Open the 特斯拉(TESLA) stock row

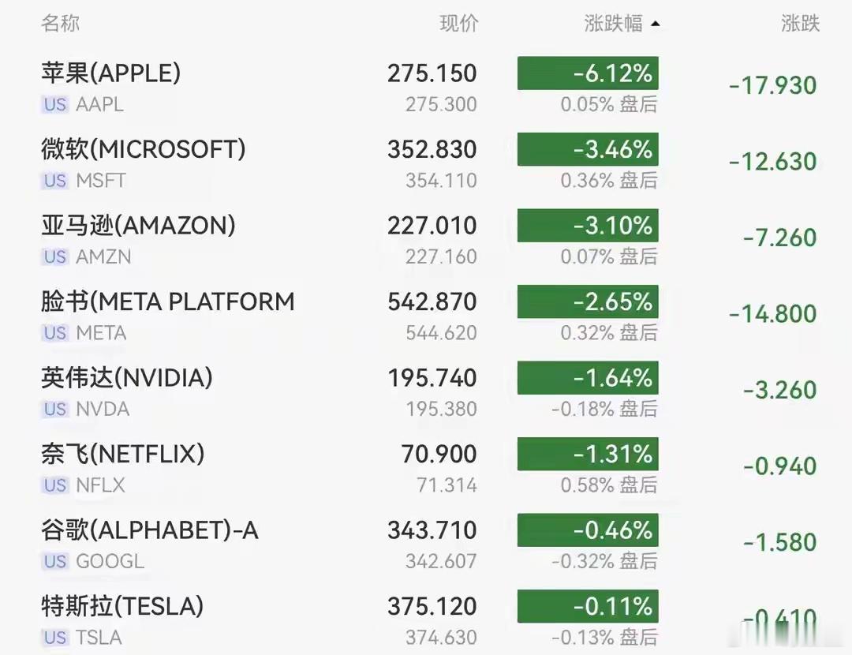point(426,619)
